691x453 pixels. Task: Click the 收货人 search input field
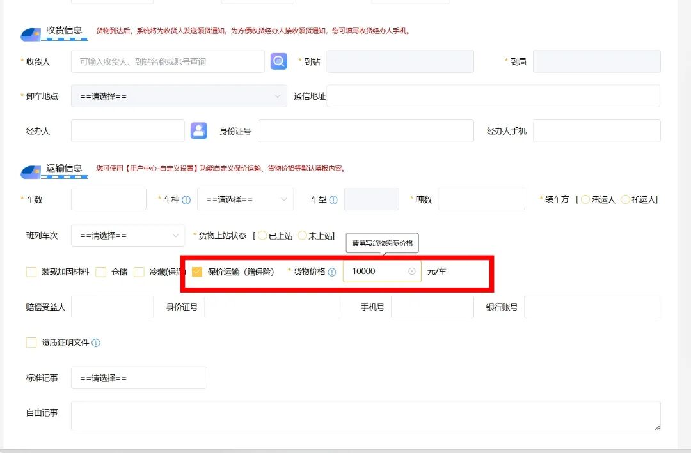point(168,61)
